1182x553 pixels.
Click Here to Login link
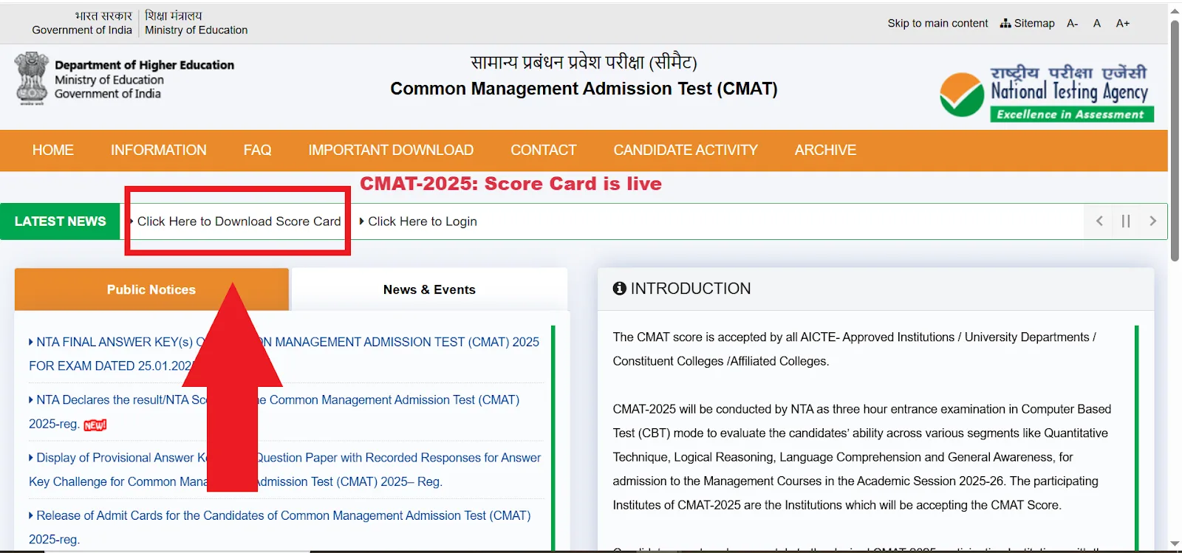pos(423,221)
